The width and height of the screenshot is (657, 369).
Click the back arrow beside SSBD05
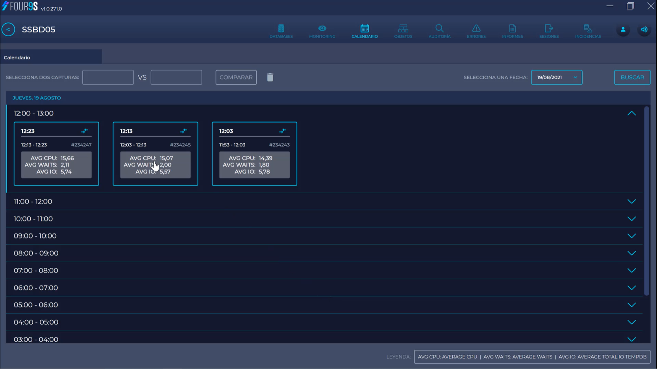[8, 30]
